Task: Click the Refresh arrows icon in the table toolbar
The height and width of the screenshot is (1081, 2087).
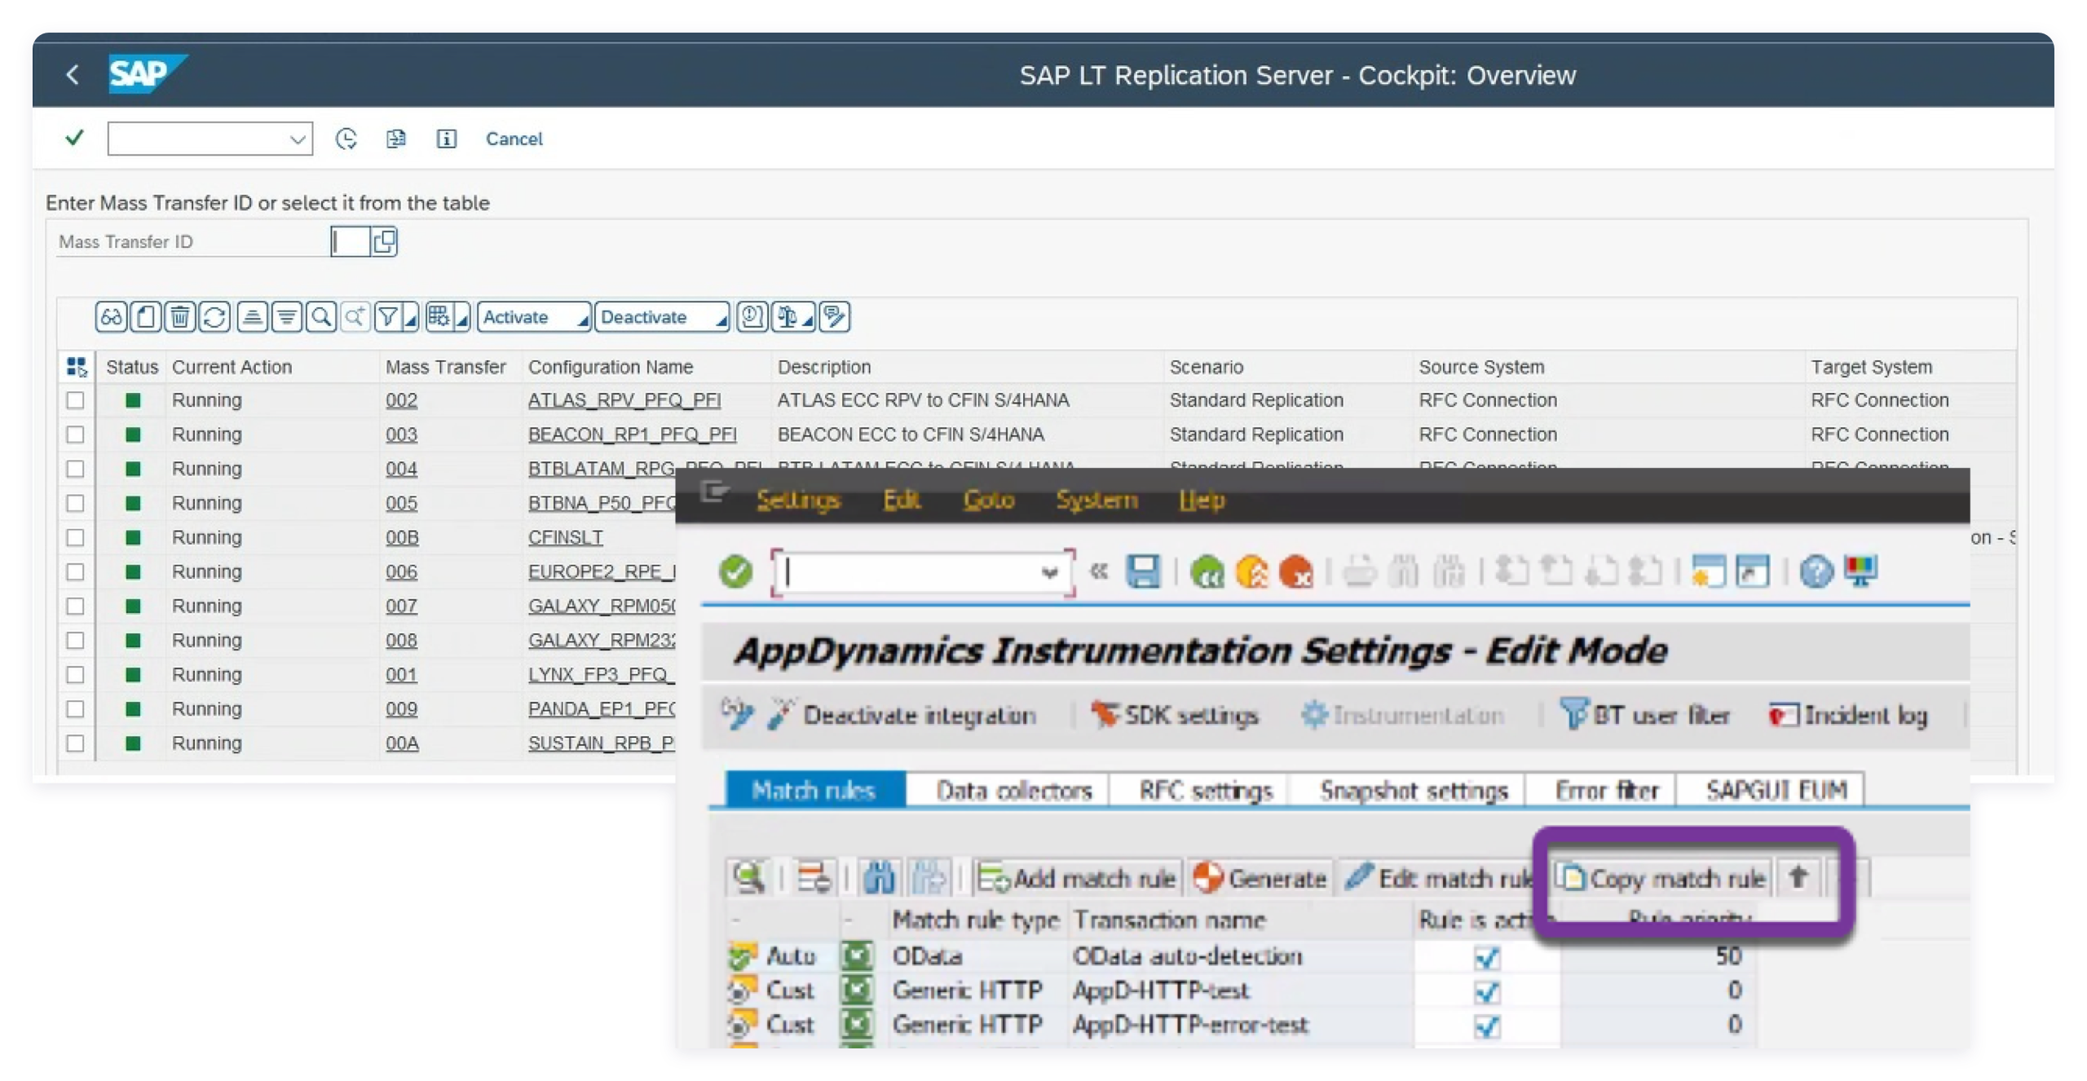Action: click(214, 316)
